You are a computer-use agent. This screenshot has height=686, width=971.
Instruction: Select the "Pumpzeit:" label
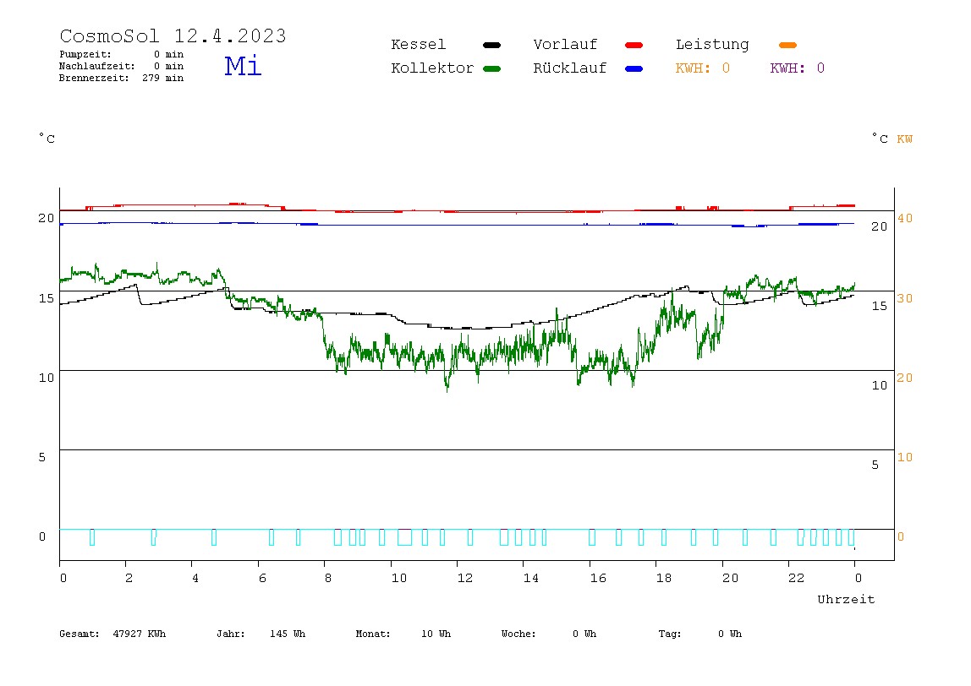click(85, 54)
